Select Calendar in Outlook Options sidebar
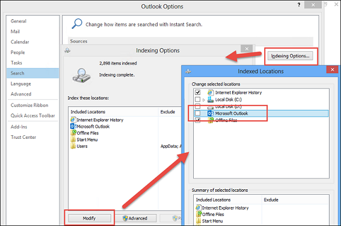The width and height of the screenshot is (341, 226). click(x=20, y=42)
